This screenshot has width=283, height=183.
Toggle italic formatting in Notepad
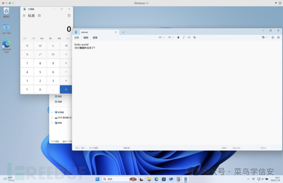tap(184, 38)
